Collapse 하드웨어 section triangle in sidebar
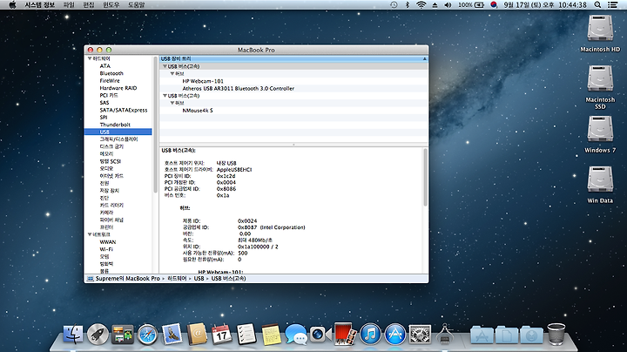This screenshot has height=352, width=627. pyautogui.click(x=90, y=58)
